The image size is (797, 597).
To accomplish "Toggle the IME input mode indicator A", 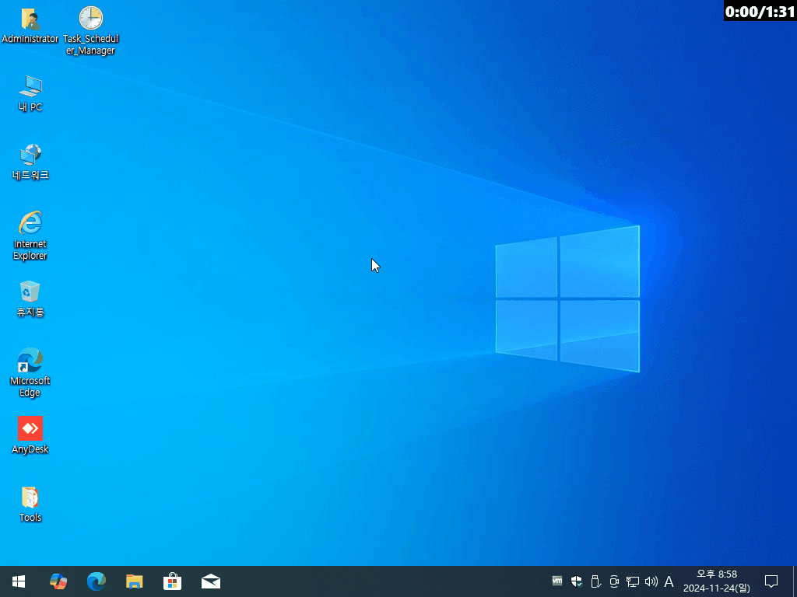I will click(669, 581).
